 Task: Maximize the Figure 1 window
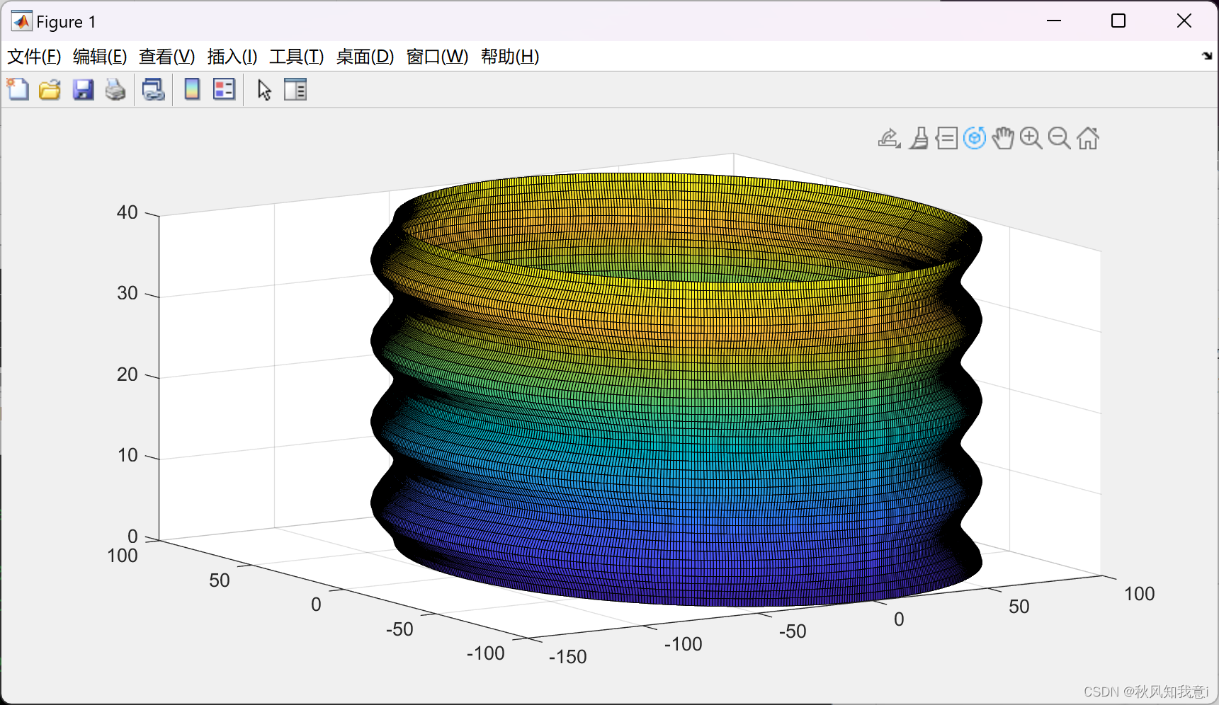click(1118, 21)
